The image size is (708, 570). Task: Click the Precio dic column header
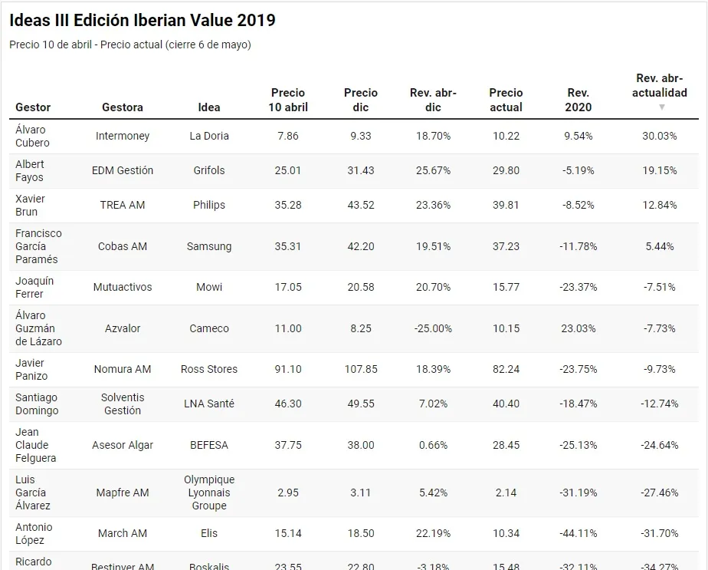[x=361, y=100]
